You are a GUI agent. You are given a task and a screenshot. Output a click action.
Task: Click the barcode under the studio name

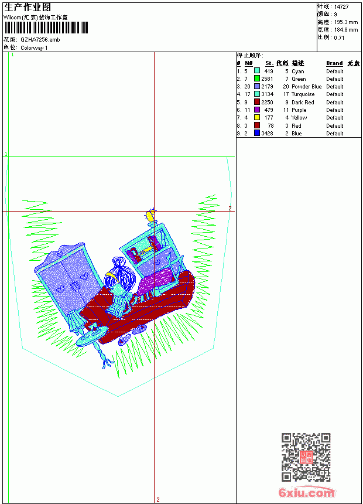[x=46, y=28]
